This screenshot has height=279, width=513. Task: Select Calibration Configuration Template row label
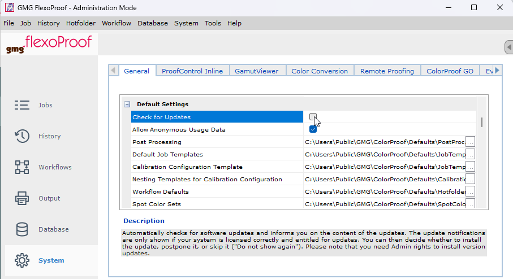coord(187,167)
